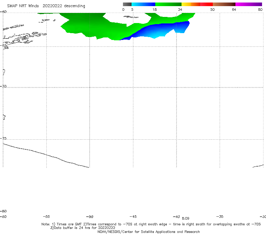Click the latitude label -80 on left axis
The image size is (266, 234).
(3, 211)
